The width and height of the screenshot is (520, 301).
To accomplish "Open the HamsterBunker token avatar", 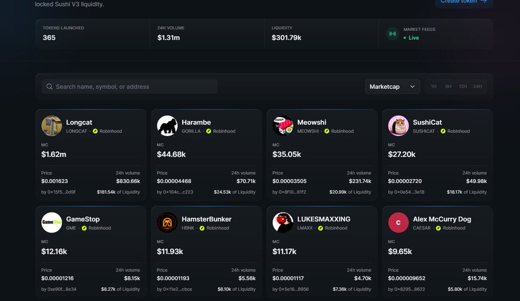I will 167,223.
